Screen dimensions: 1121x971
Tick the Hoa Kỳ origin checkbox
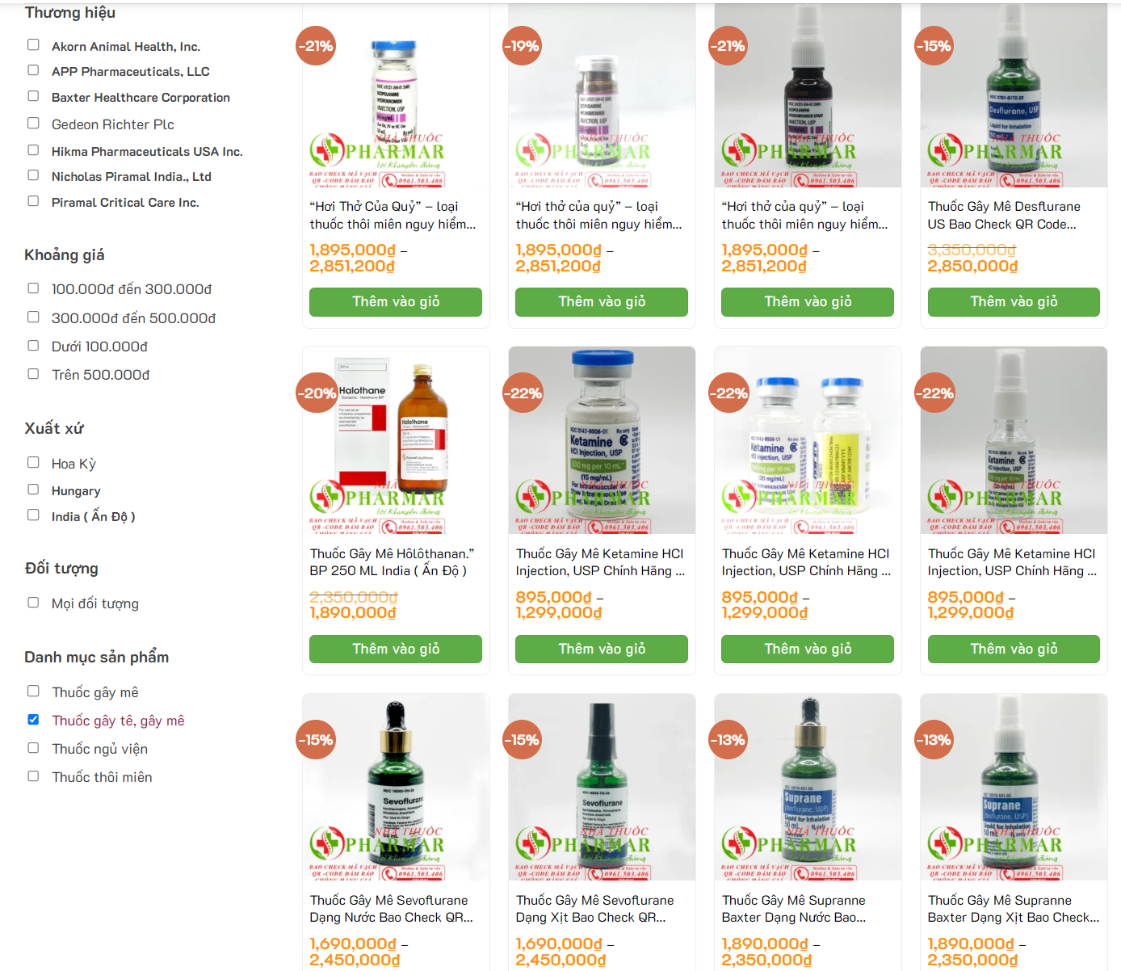(33, 462)
